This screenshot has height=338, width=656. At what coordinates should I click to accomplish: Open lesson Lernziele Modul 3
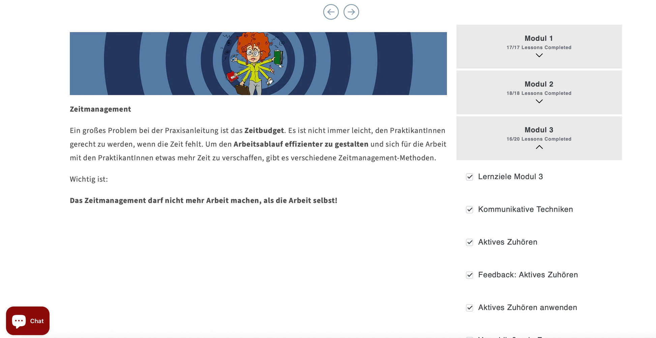tap(510, 177)
